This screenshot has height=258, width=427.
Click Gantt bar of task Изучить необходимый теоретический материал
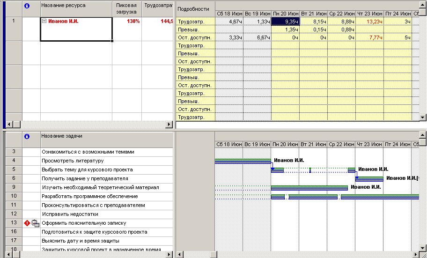(309, 188)
